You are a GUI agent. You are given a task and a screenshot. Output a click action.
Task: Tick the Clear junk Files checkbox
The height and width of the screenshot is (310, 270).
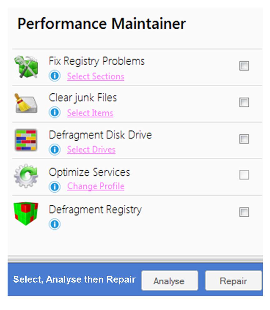(x=244, y=103)
